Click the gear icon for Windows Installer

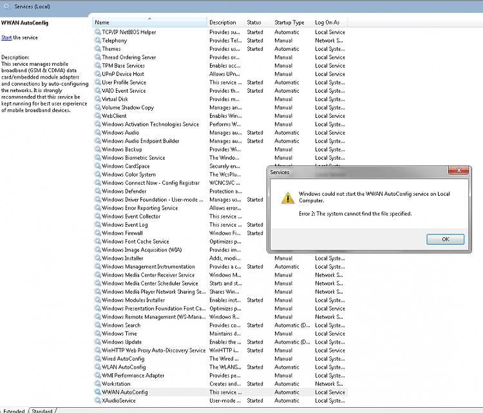tap(98, 258)
